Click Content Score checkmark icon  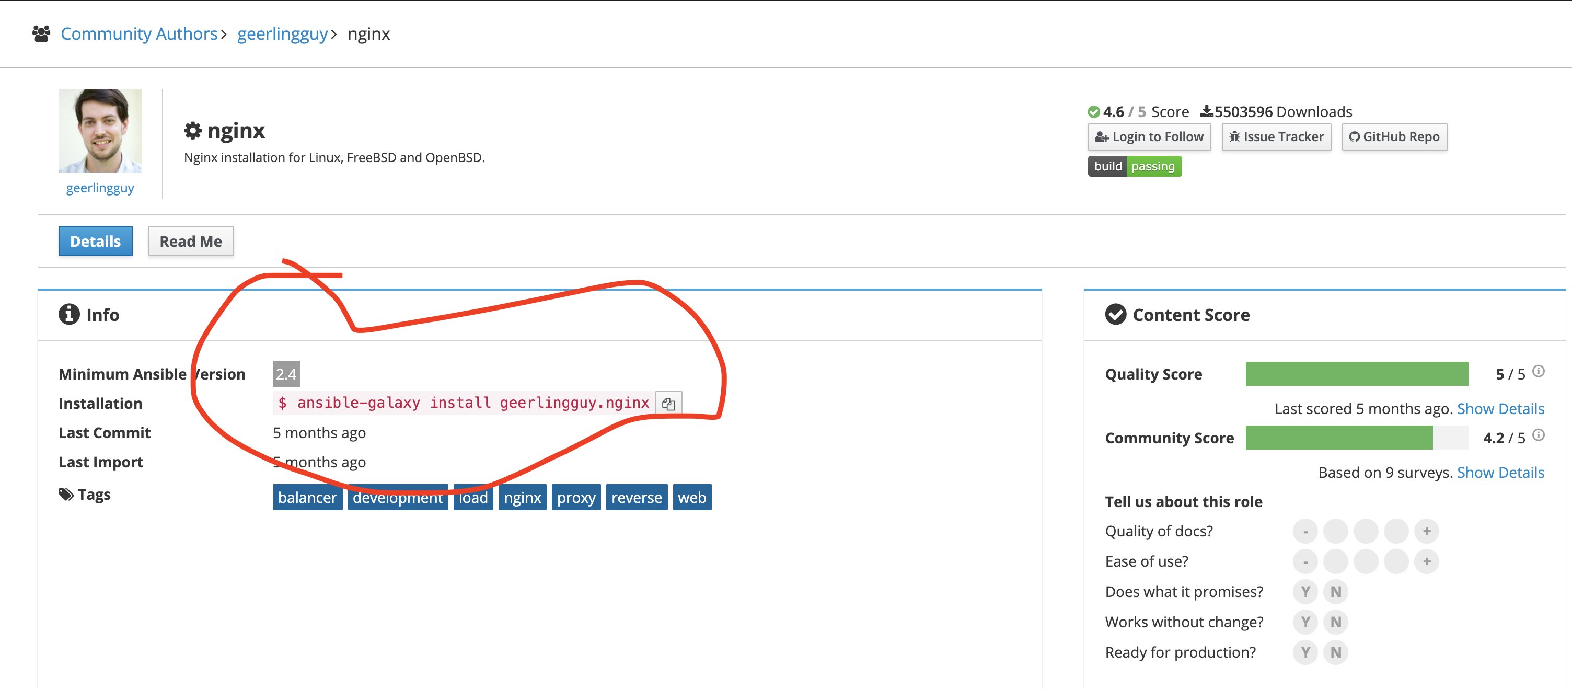click(1116, 314)
